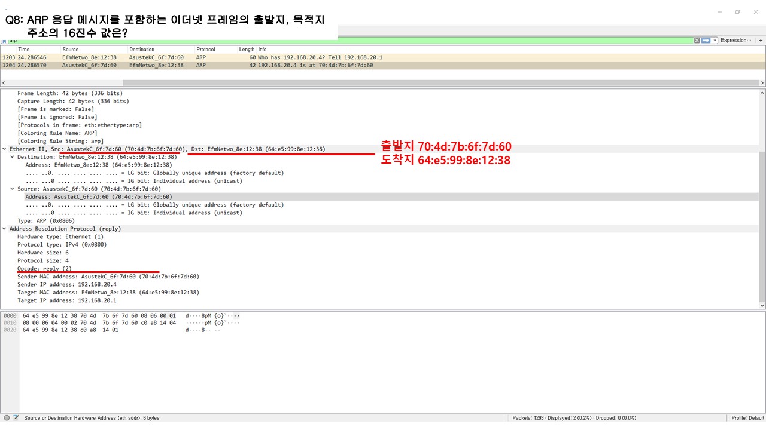The height and width of the screenshot is (430, 766).
Task: Open the Expression… filter builder
Action: [735, 41]
